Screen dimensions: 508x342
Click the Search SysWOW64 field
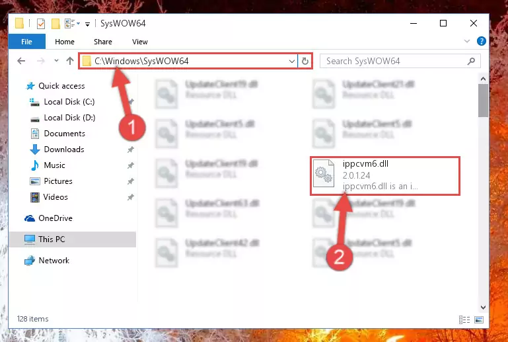point(400,61)
